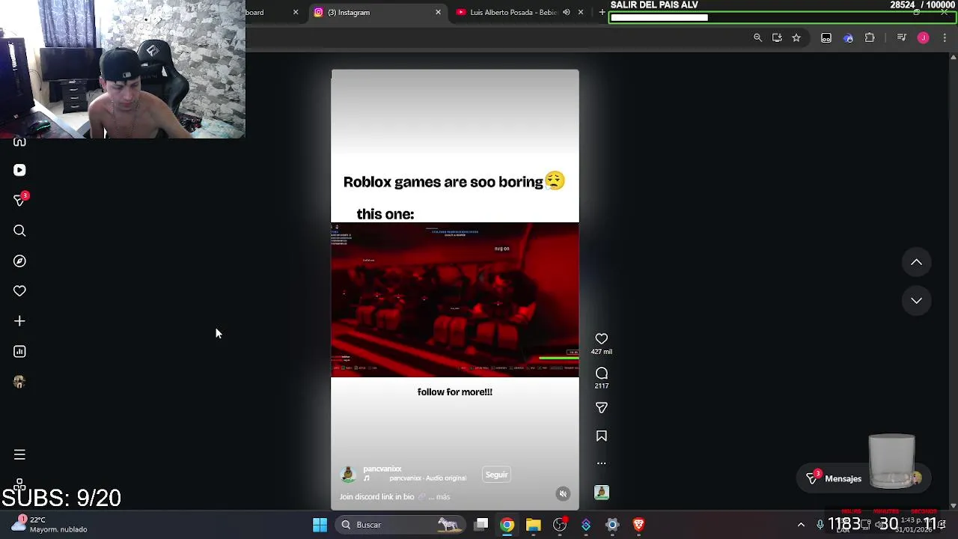Open the hamburger More menu in sidebar
958x539 pixels.
[19, 454]
